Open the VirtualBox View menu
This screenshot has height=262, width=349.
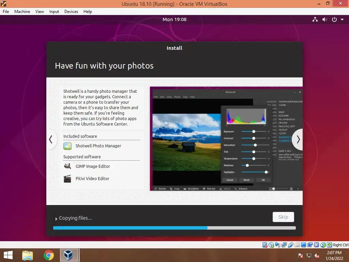pos(40,12)
